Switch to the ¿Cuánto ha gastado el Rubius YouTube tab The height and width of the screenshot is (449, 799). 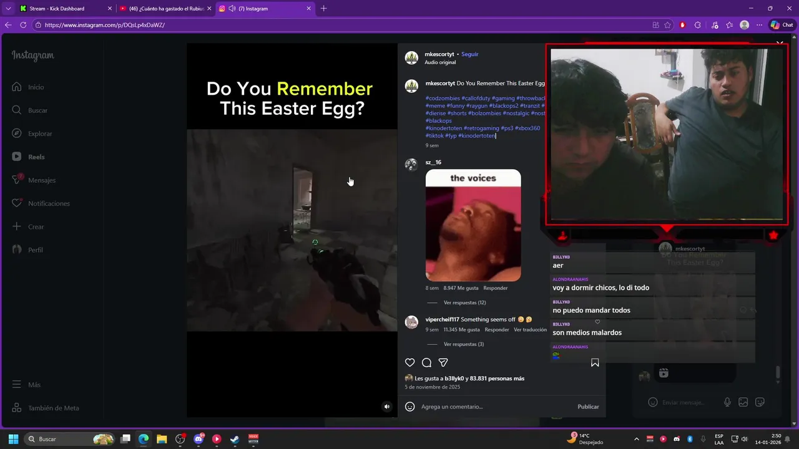pos(165,9)
